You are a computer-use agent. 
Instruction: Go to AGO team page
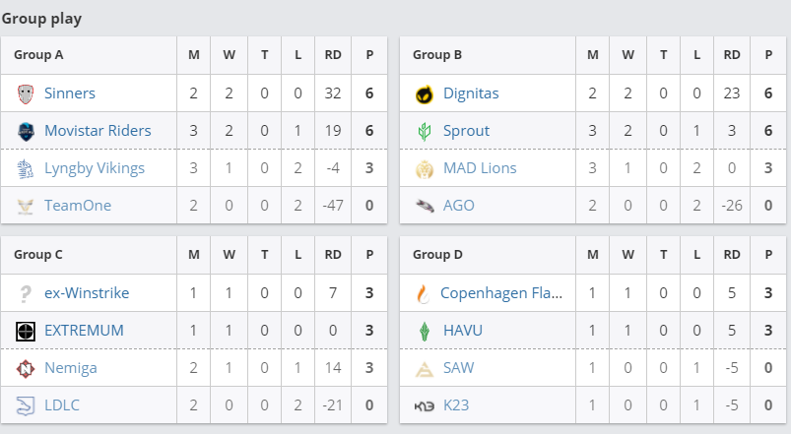(x=458, y=206)
